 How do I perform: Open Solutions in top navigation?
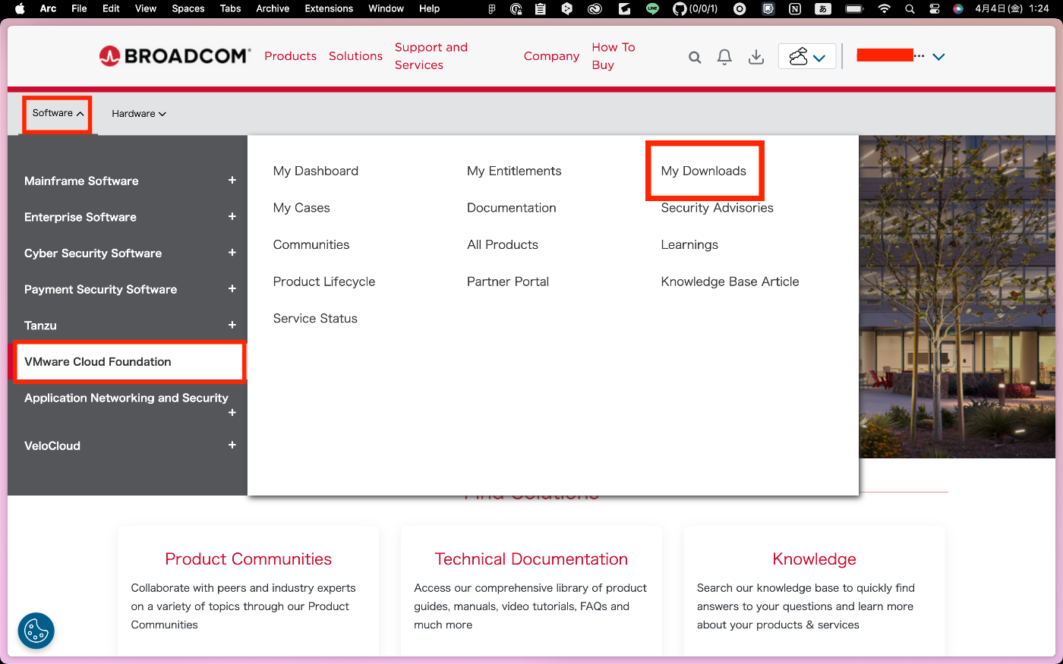tap(355, 56)
